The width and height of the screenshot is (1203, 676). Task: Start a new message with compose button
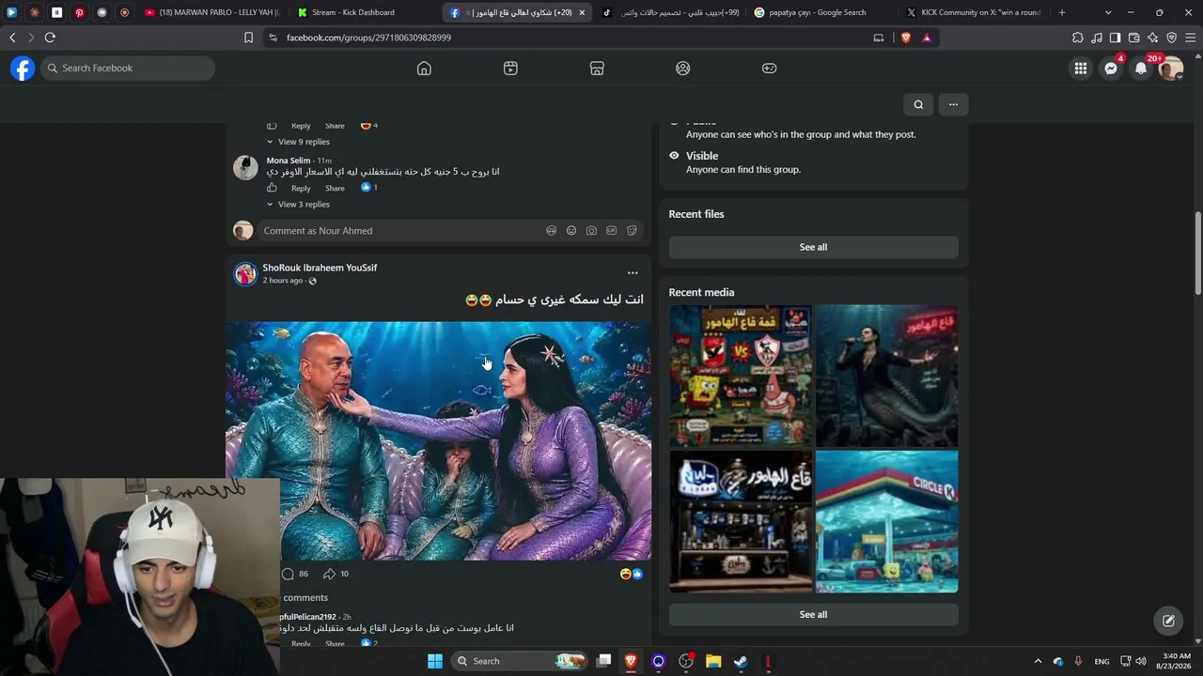1168,621
